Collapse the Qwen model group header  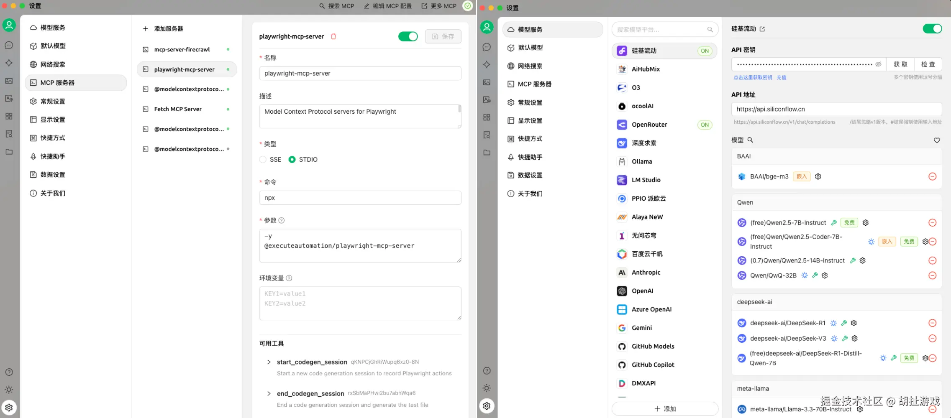pos(836,202)
